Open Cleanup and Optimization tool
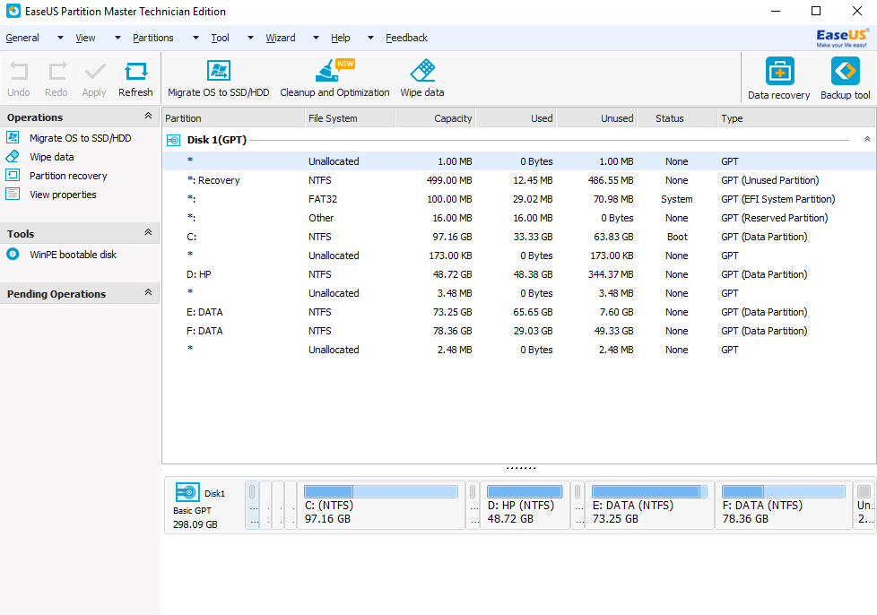This screenshot has width=877, height=615. click(x=334, y=78)
